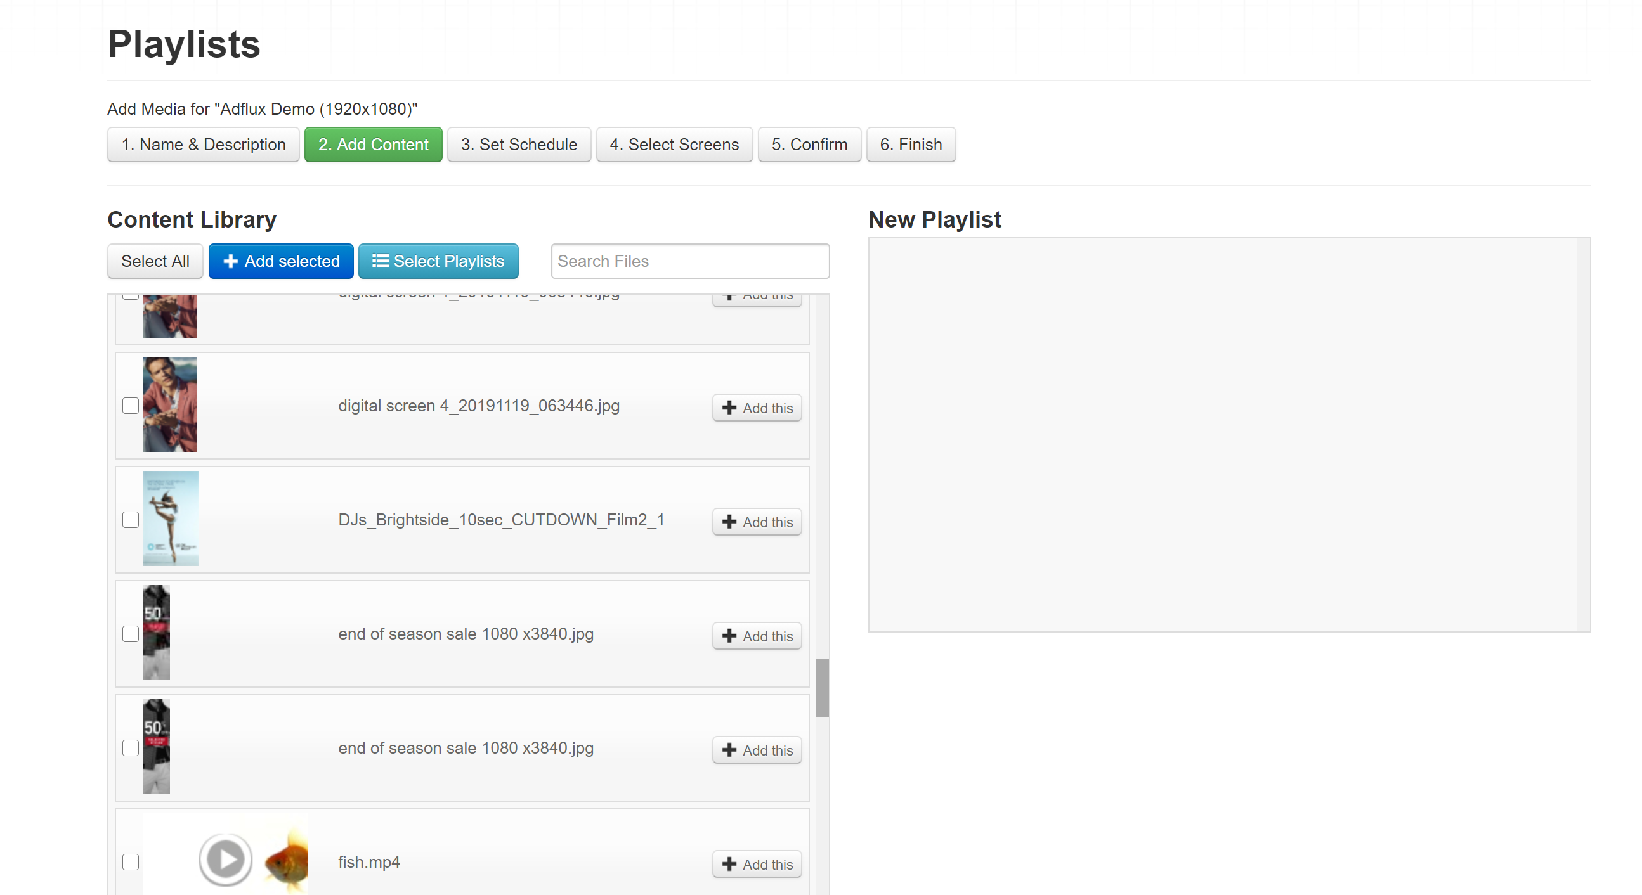1642x895 pixels.
Task: Click plus icon for fish.mp4 Add this
Action: 729,864
